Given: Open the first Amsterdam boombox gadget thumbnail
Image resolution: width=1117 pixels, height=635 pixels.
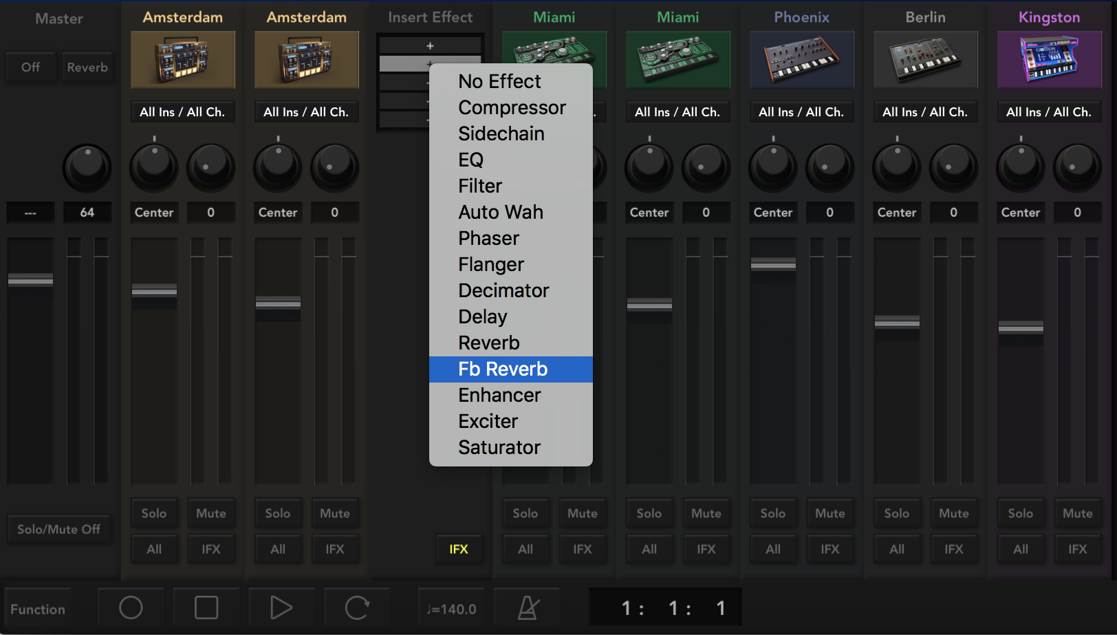Looking at the screenshot, I should (183, 60).
